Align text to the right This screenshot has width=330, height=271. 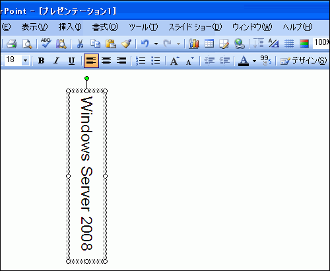121,60
